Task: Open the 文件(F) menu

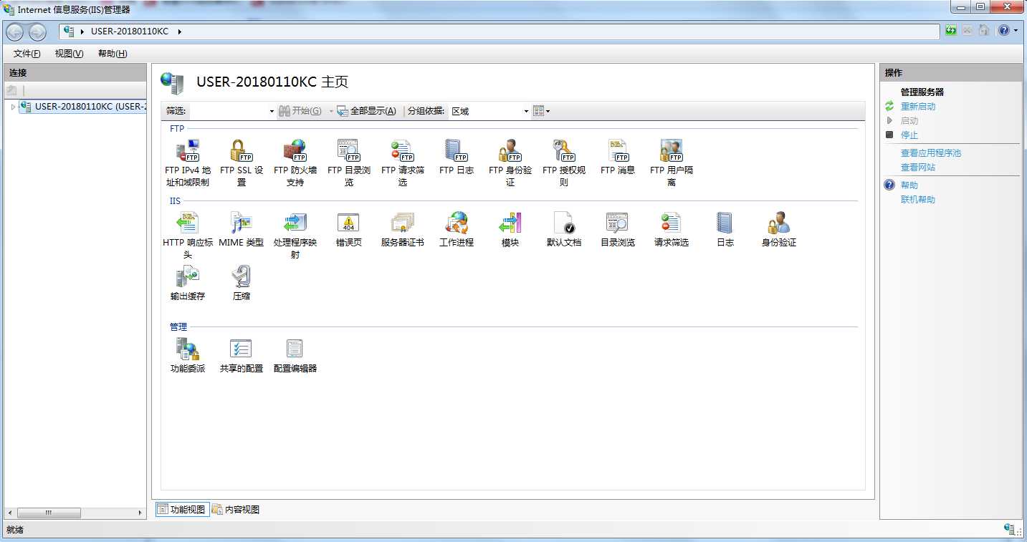Action: tap(27, 54)
